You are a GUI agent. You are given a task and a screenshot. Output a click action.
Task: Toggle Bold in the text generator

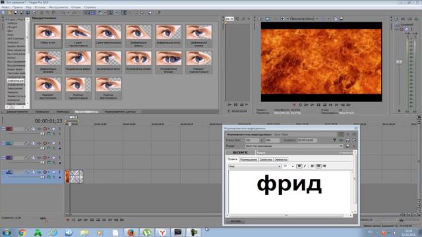[299, 166]
